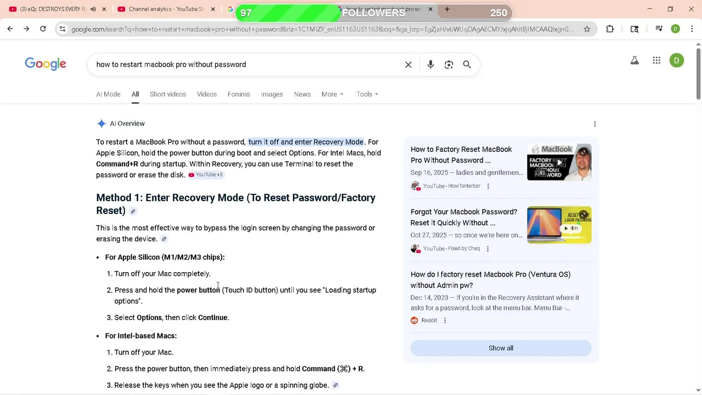Switch to Forums tab
Image resolution: width=702 pixels, height=395 pixels.
[x=239, y=94]
